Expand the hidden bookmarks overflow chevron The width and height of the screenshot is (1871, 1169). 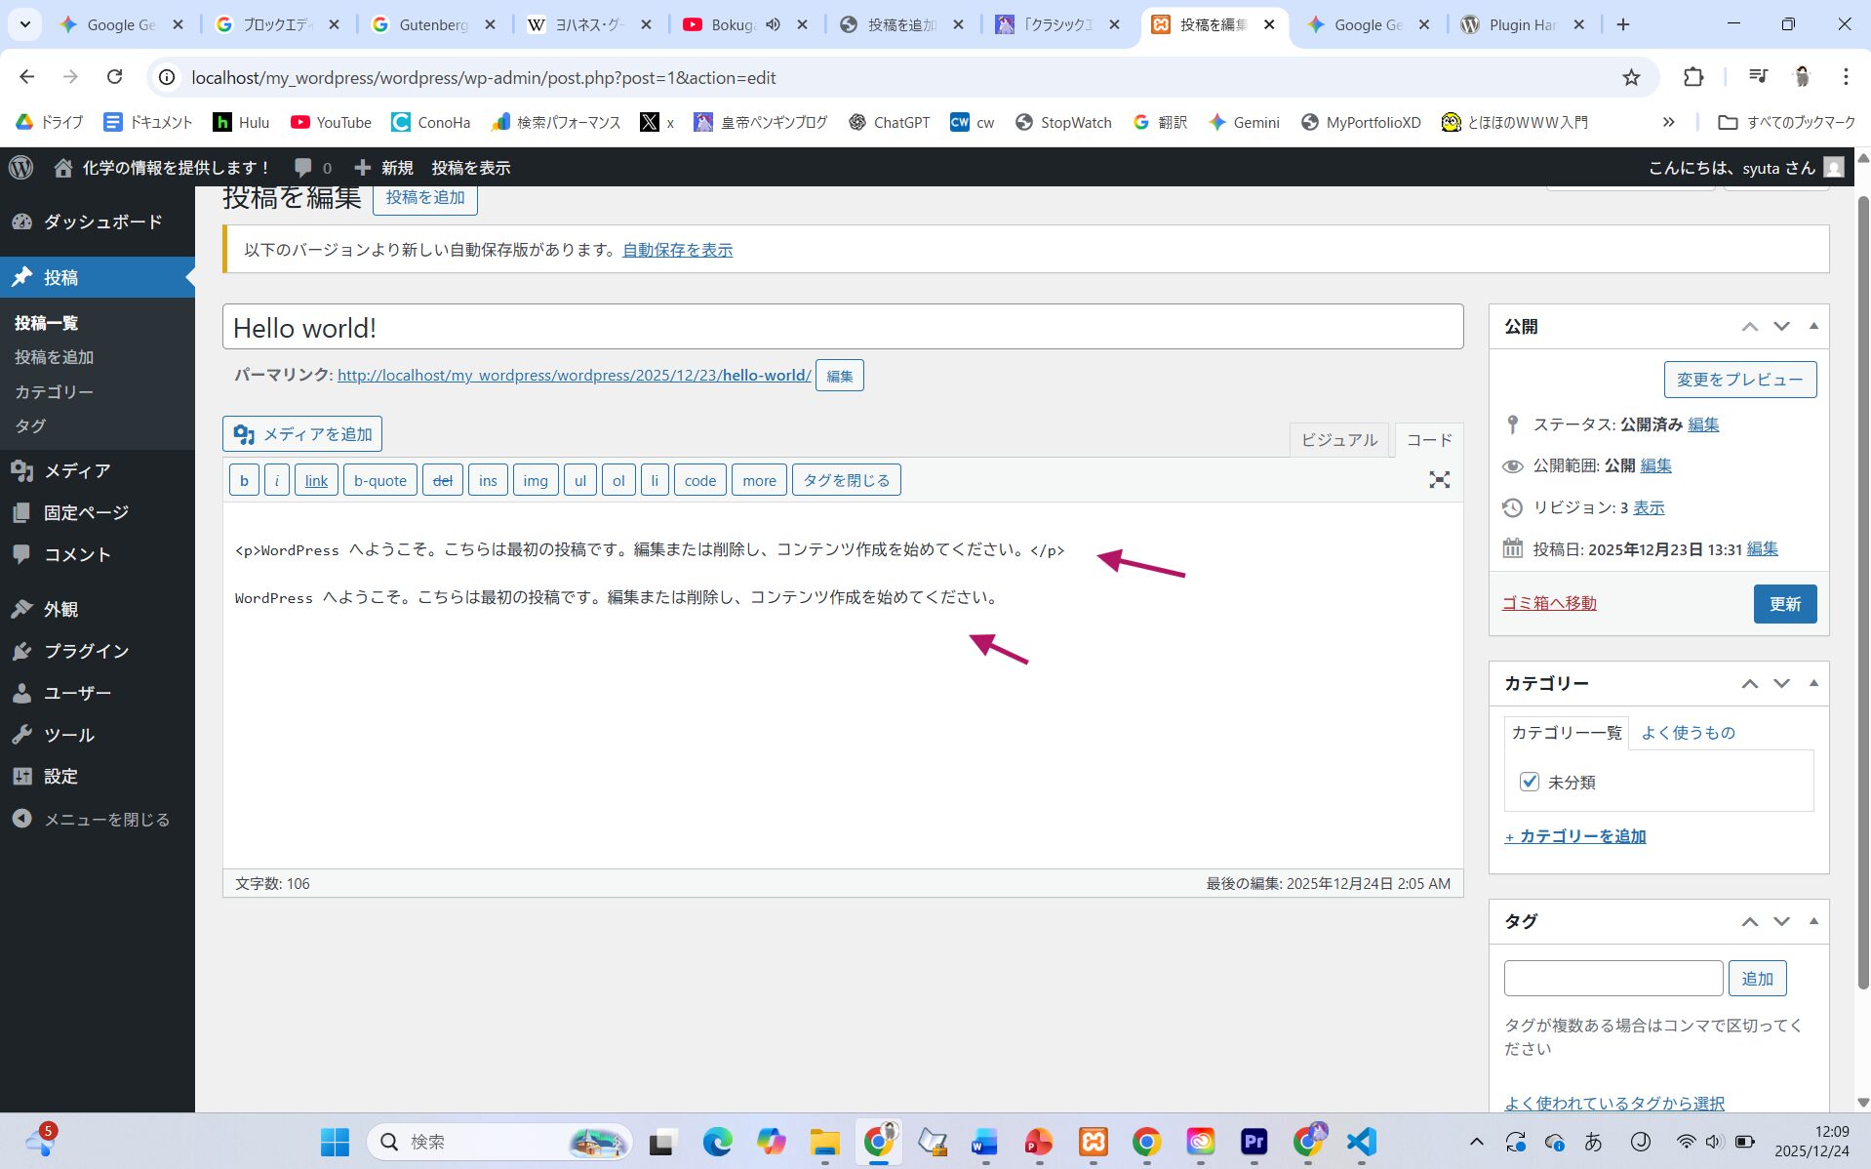[1668, 122]
